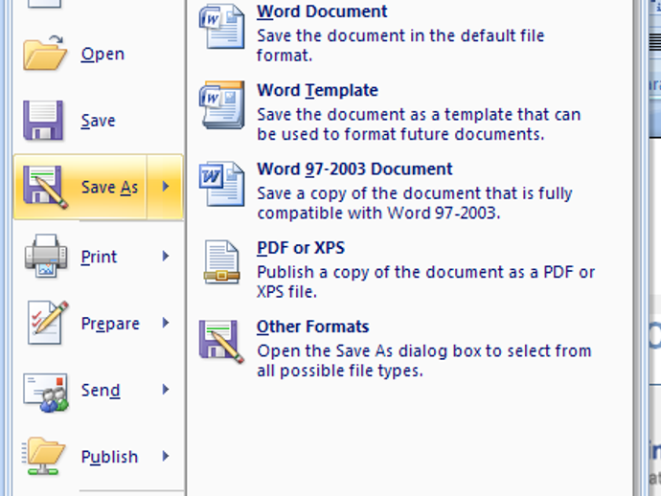Click the Other Formats disk icon
The image size is (661, 496).
click(221, 341)
